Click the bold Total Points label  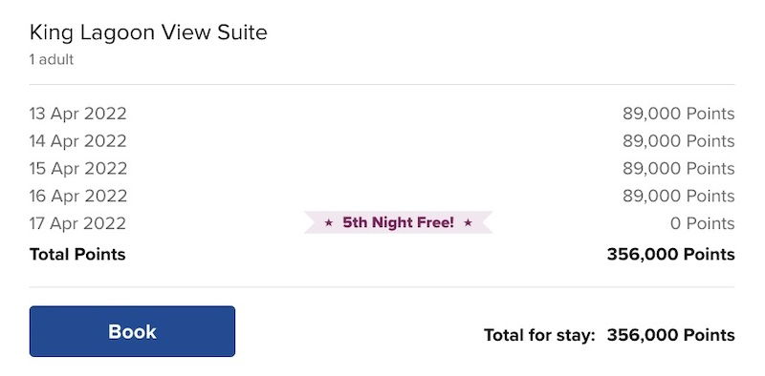click(x=77, y=254)
